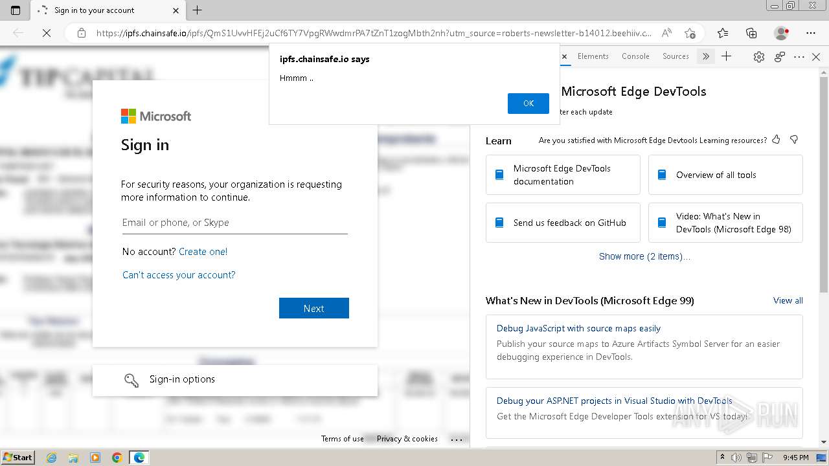
Task: Open the volume control tray icon
Action: (x=737, y=458)
